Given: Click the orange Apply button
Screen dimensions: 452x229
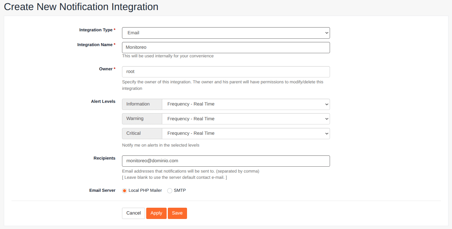Looking at the screenshot, I should (156, 213).
